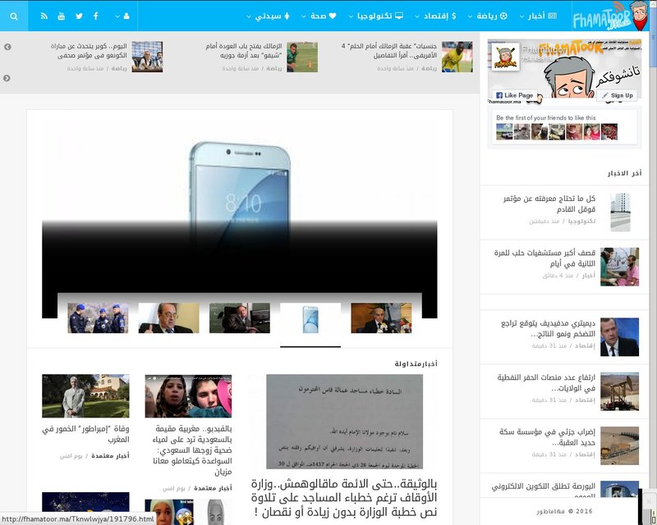The image size is (657, 525).
Task: Open the mosque document article image
Action: [344, 422]
